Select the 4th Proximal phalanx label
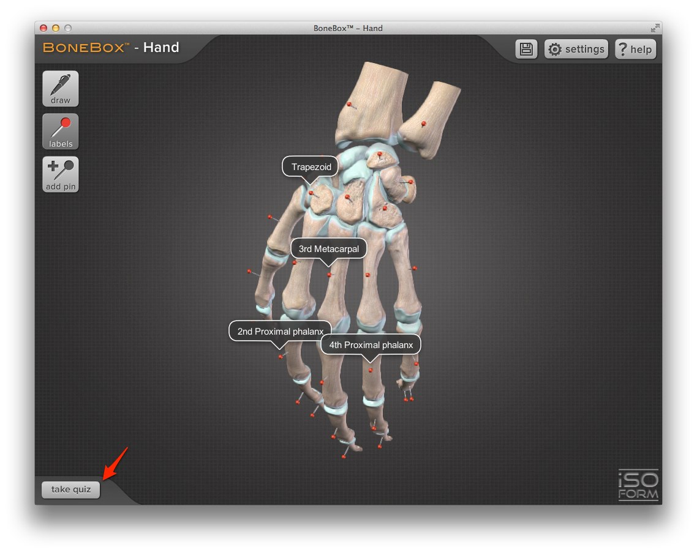Screen dimensions: 697x553 click(371, 345)
